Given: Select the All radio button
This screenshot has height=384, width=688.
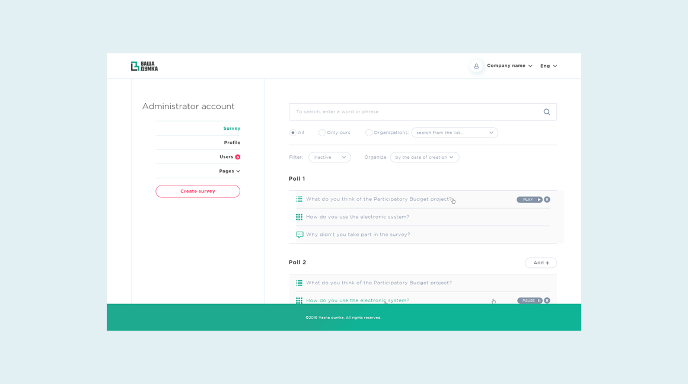Looking at the screenshot, I should (x=293, y=133).
